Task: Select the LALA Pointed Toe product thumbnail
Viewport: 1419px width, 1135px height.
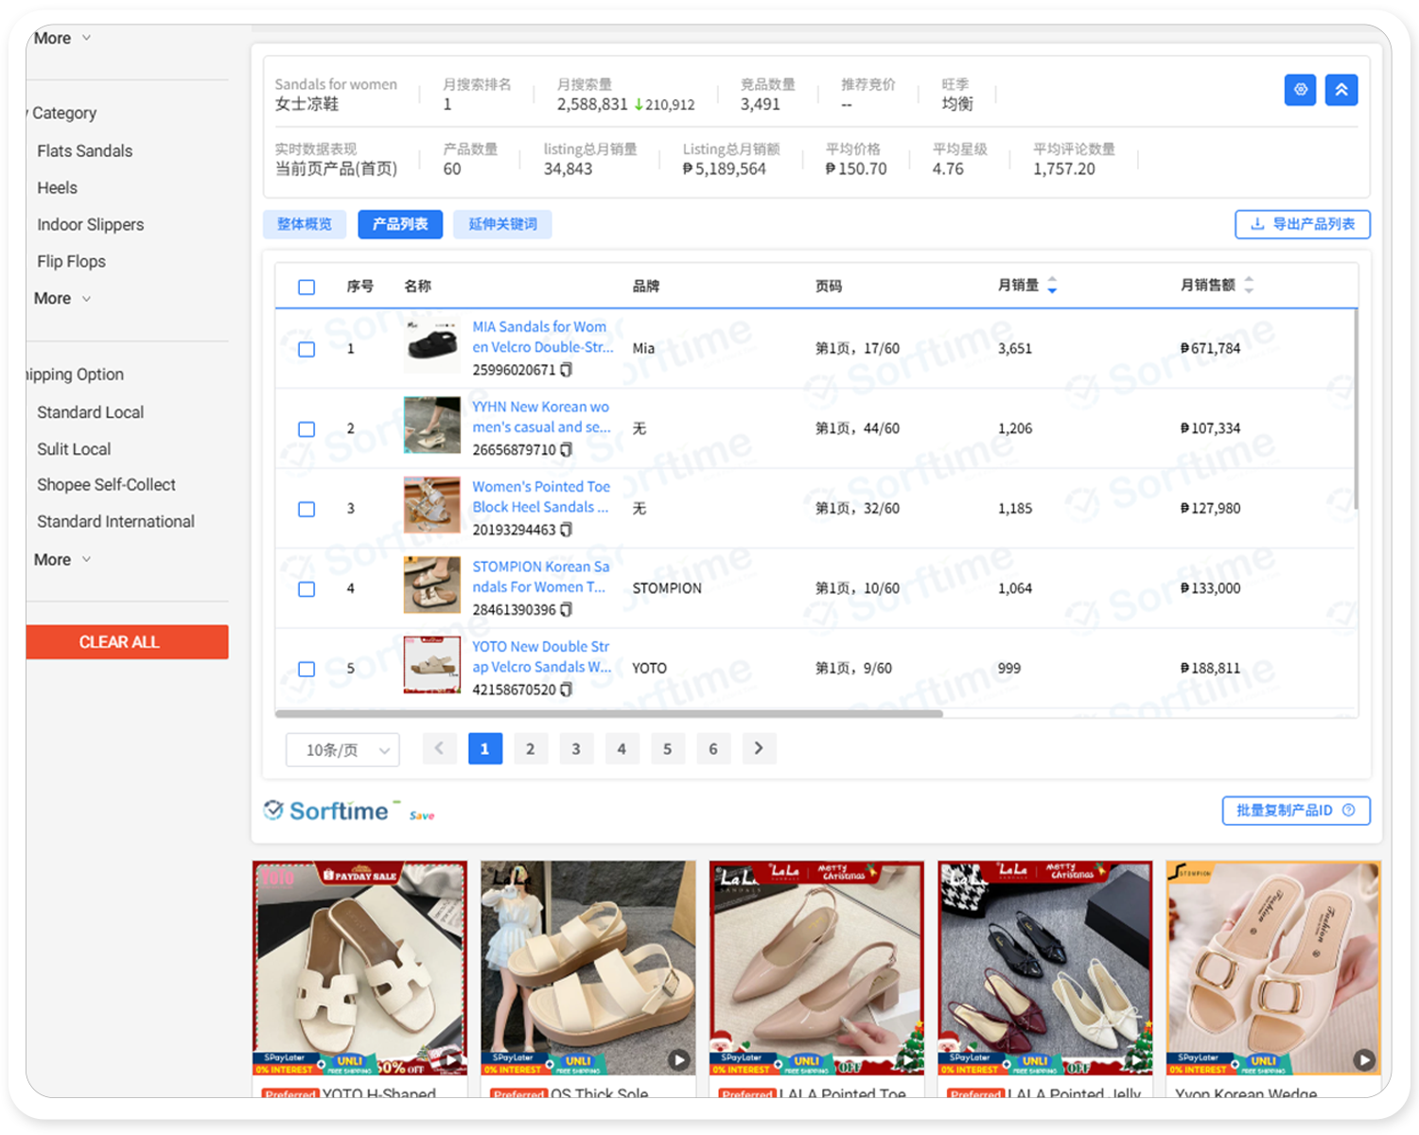Action: [x=815, y=967]
